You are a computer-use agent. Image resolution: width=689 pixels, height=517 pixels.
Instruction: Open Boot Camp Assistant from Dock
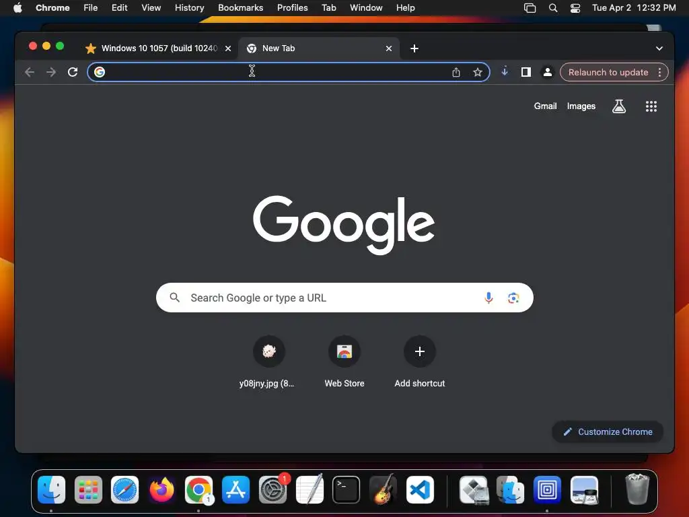click(x=474, y=490)
